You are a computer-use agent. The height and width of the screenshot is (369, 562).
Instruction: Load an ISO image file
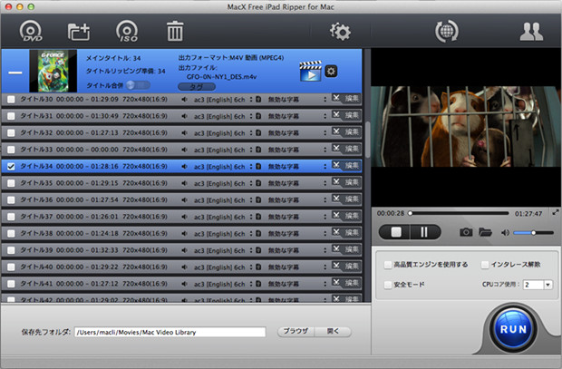point(128,33)
